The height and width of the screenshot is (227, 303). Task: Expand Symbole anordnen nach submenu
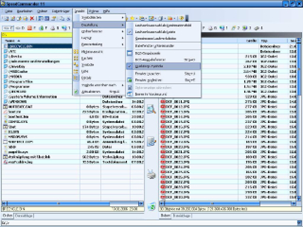pos(99,85)
